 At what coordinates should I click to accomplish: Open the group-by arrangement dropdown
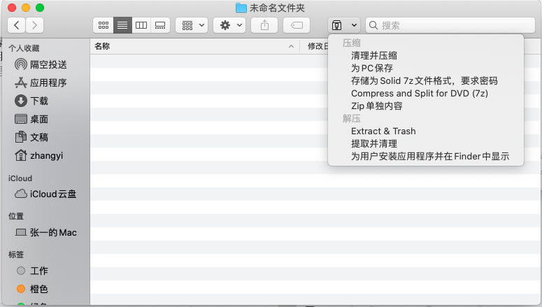coord(192,25)
